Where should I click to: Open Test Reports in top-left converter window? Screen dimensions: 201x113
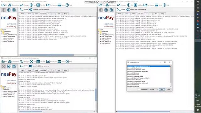point(52,5)
